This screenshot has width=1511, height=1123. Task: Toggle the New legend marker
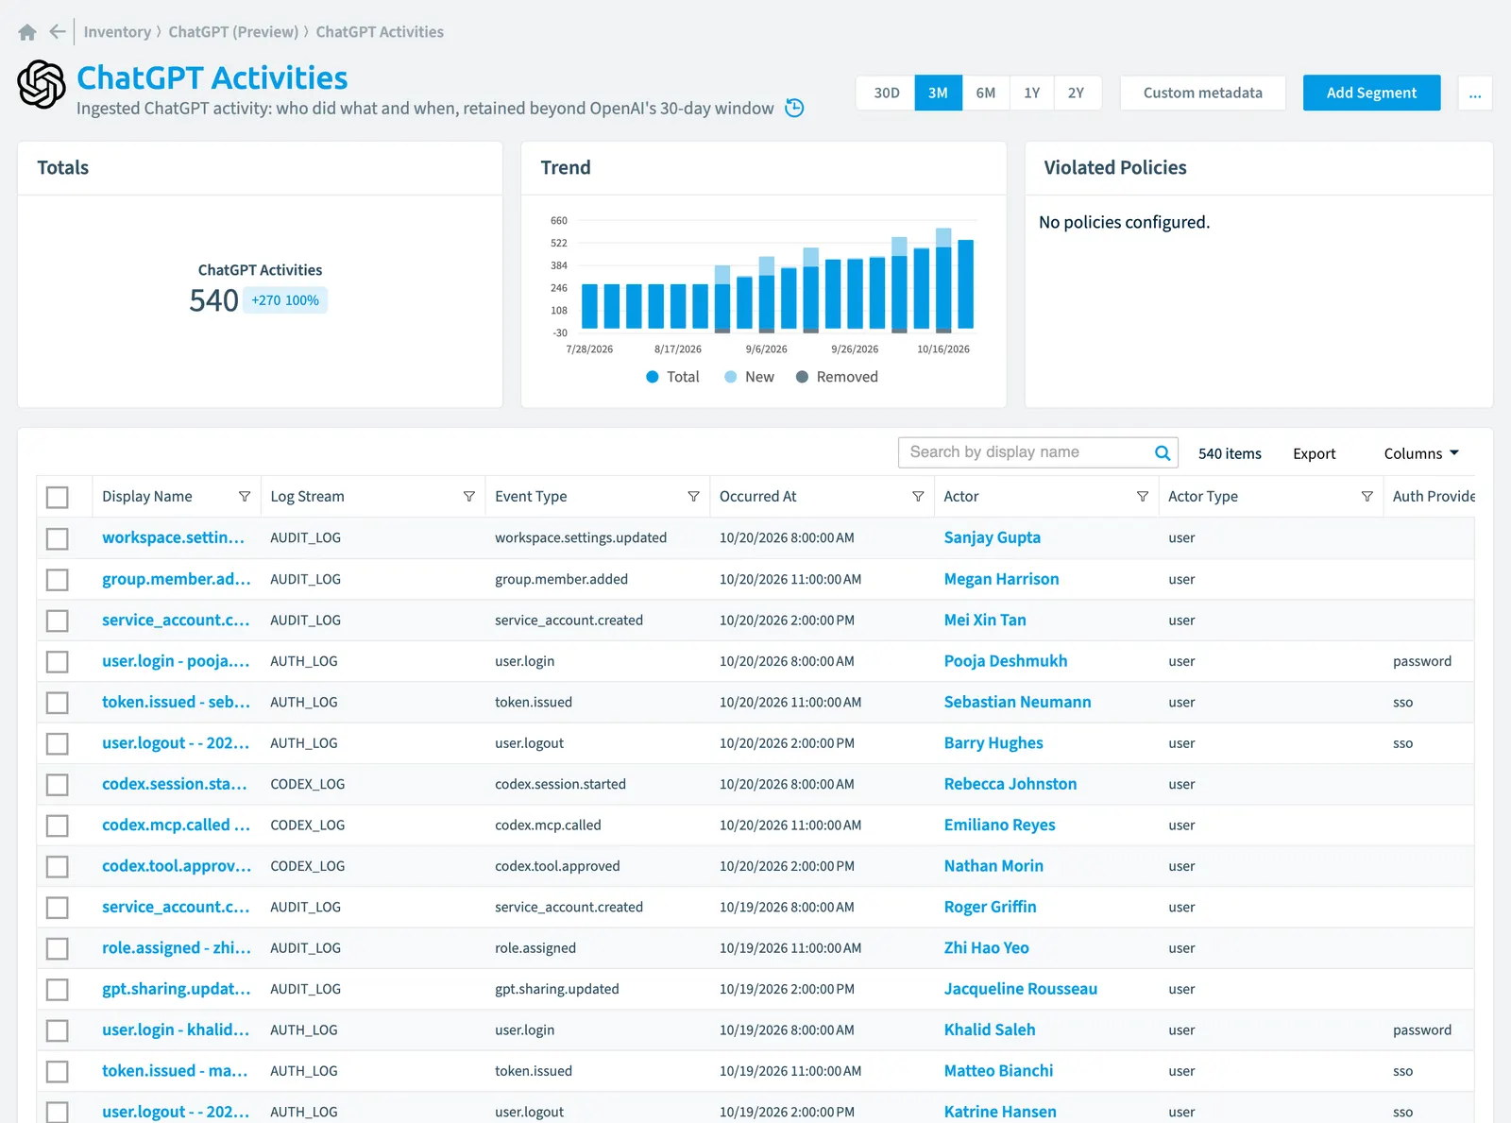click(731, 377)
